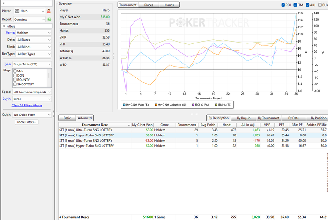Click purple ROI % legend swatch
Viewport: 328px width, 220px height.
tap(193, 105)
